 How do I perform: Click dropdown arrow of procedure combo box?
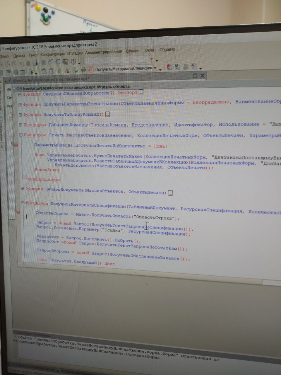[x=155, y=68]
